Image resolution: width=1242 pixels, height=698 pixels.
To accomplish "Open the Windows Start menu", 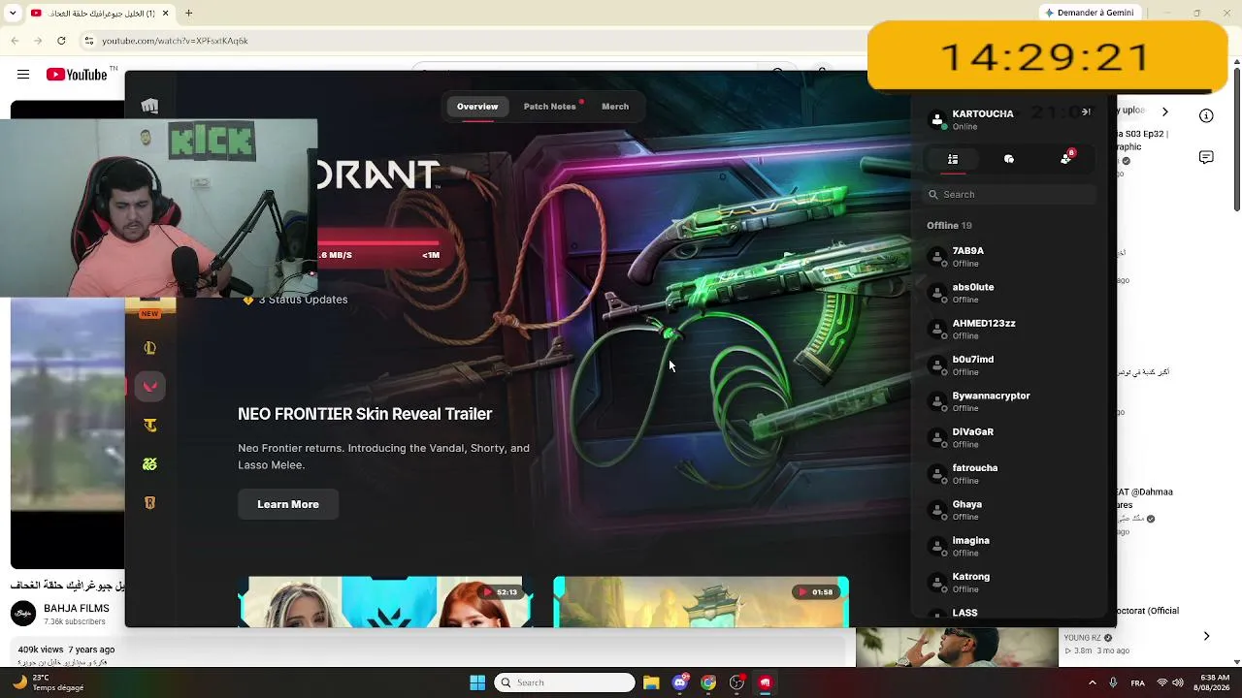I will tap(477, 682).
